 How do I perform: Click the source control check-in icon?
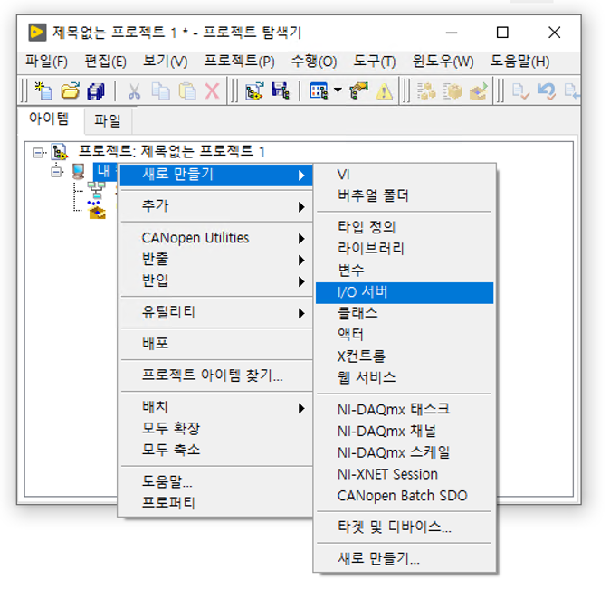coord(520,91)
